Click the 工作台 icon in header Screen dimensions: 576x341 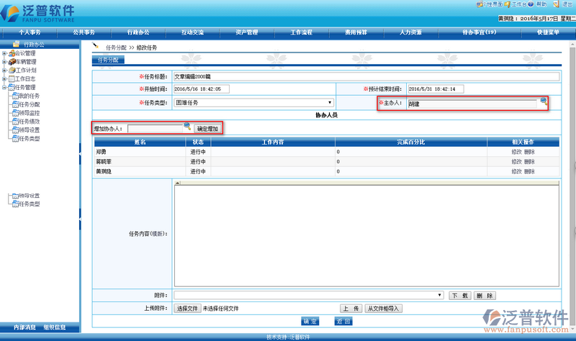pos(507,4)
